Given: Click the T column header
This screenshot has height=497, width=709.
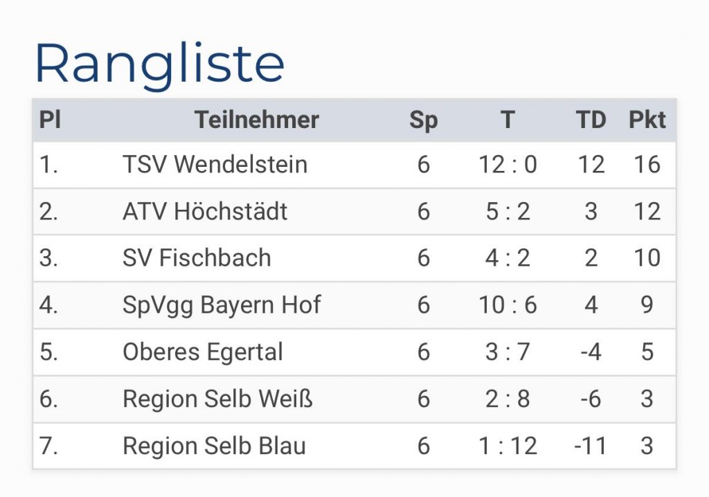Looking at the screenshot, I should click(x=508, y=120).
